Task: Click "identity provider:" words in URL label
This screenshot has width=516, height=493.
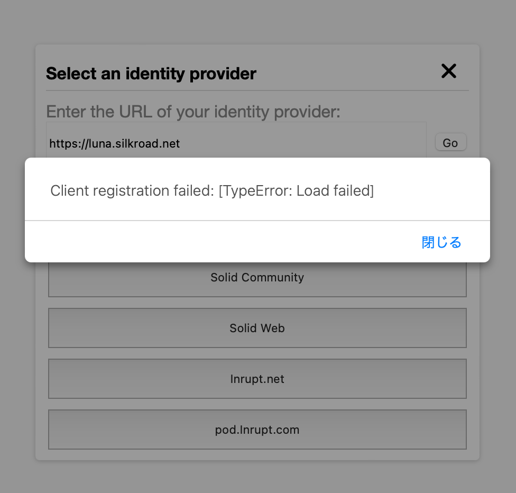Action: 277,112
